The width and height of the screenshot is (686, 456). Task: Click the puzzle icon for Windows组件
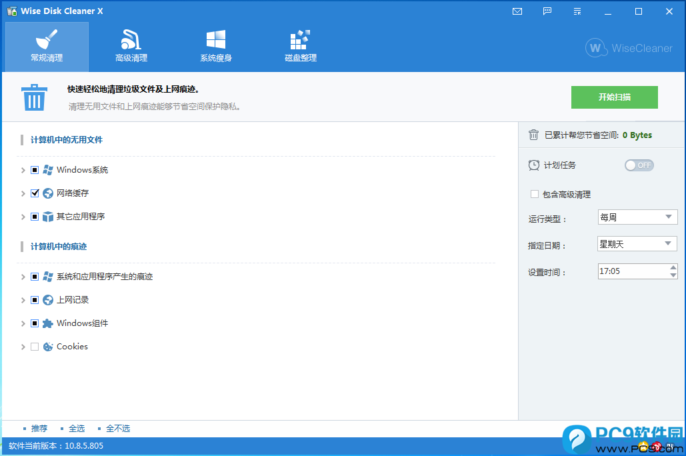tap(48, 323)
